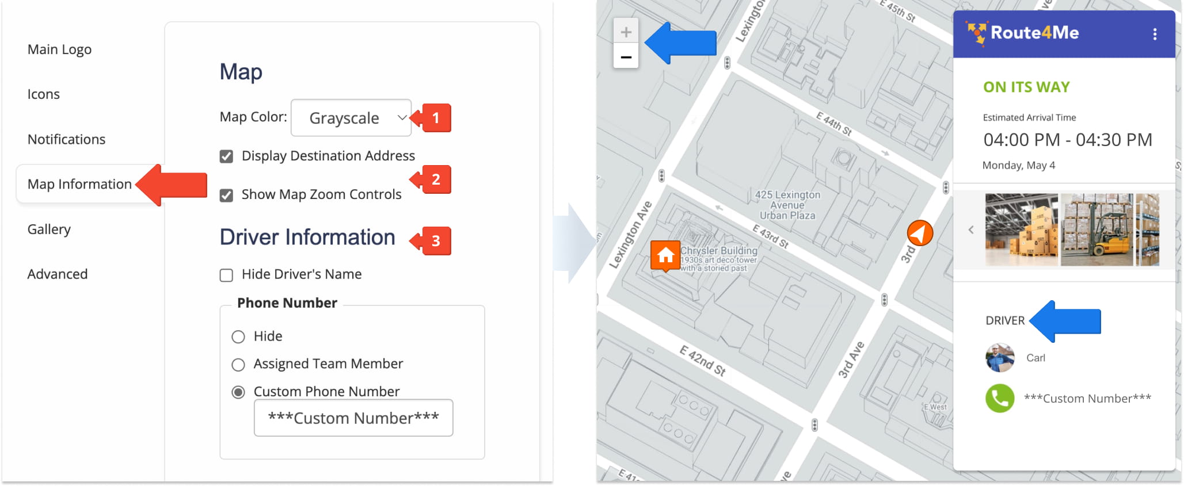The image size is (1184, 486).
Task: Open the Advanced settings tab
Action: pos(58,274)
